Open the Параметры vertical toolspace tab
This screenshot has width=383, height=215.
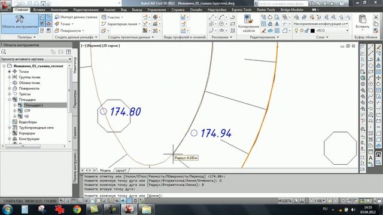[x=75, y=99]
